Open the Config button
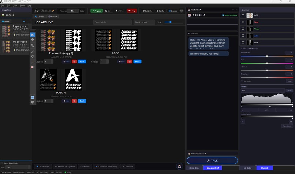Screen dimensions: 295x174 coord(160,11)
